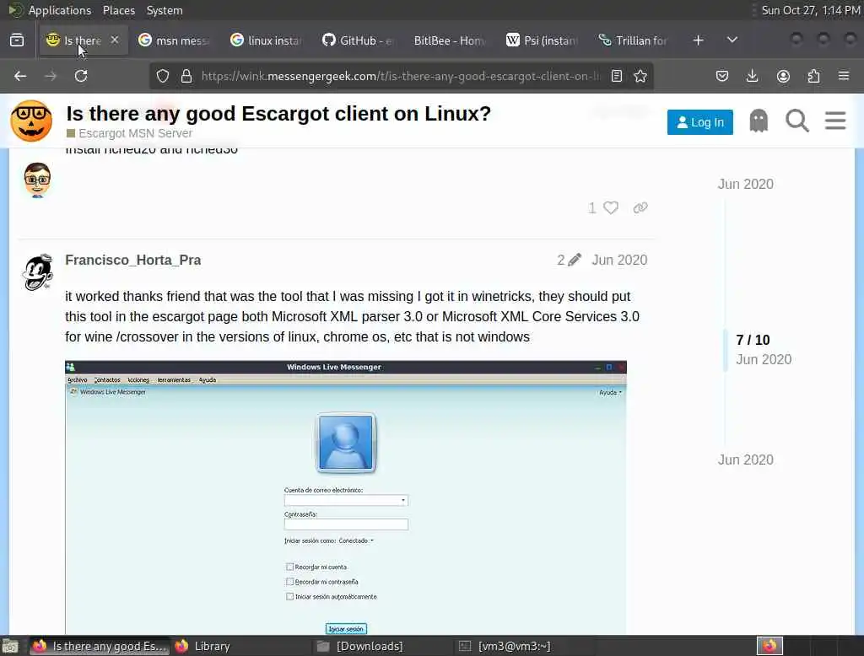Switch to Trillian tab

(634, 40)
